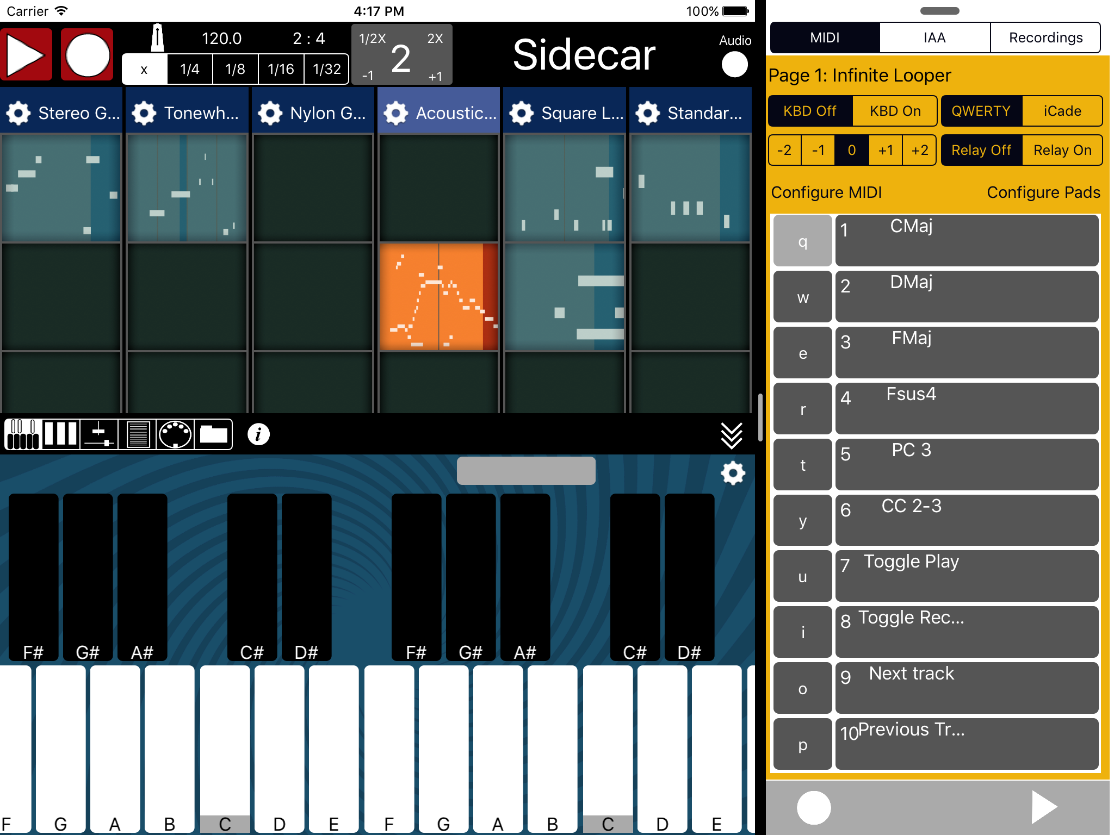Screen dimensions: 1114x835
Task: Select the iCade input mode
Action: 1062,111
